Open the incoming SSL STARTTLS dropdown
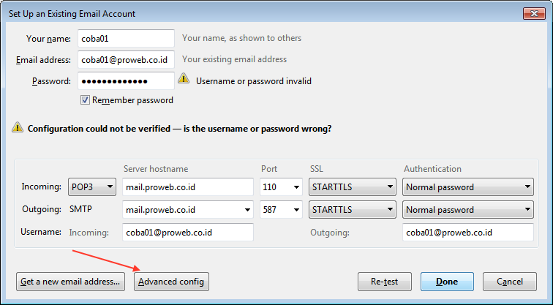 353,187
